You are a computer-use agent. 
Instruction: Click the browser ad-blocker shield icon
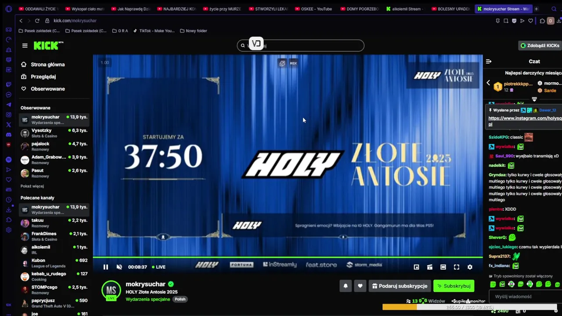pyautogui.click(x=514, y=21)
